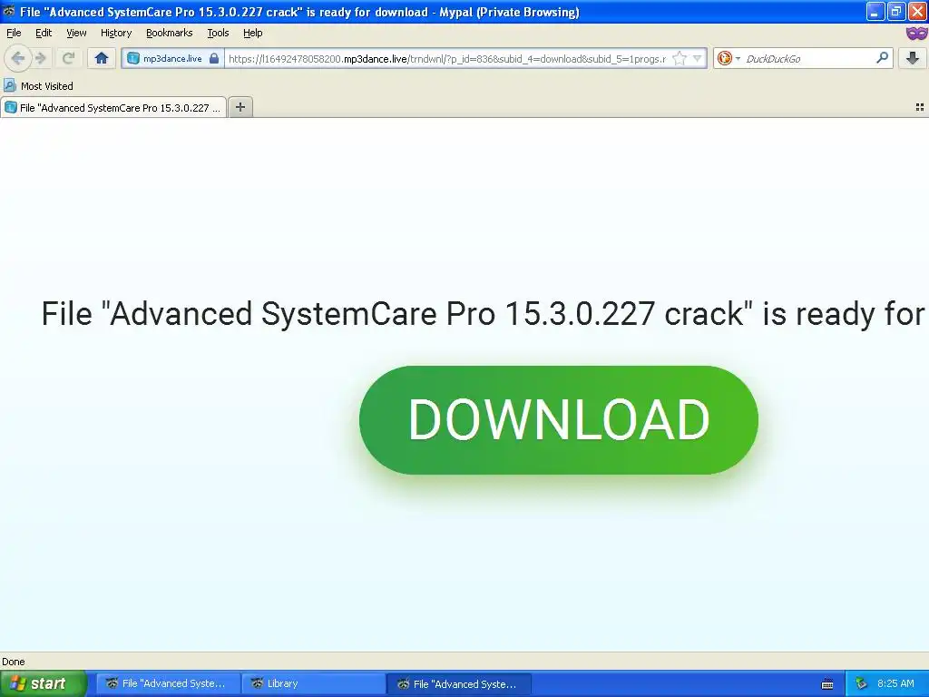Screen dimensions: 929x697
Task: Open the Edit menu
Action: coord(44,34)
